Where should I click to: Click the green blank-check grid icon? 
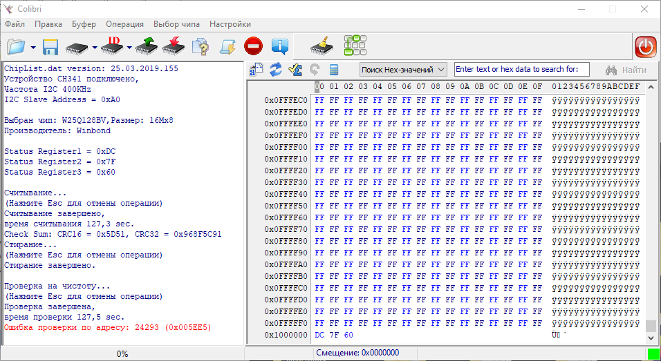pyautogui.click(x=355, y=46)
